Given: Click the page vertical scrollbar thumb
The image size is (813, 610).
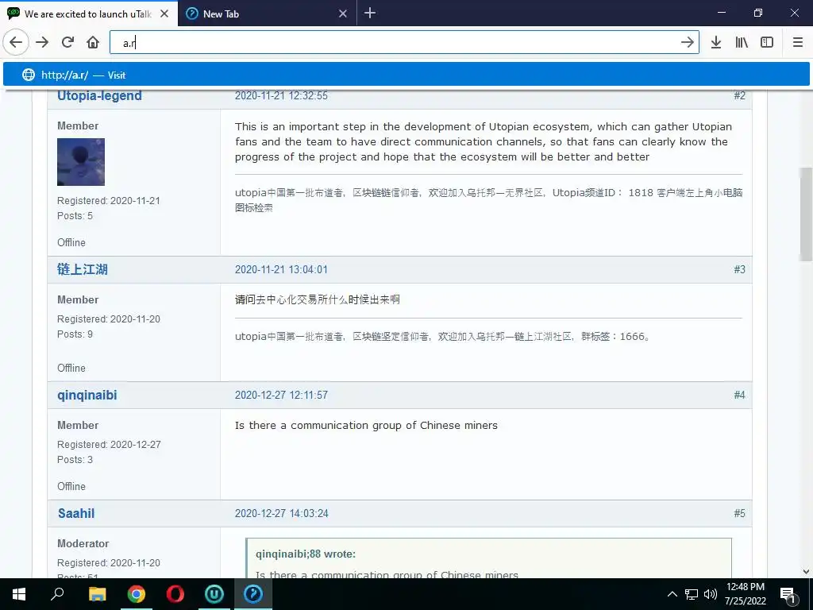Looking at the screenshot, I should (806, 214).
